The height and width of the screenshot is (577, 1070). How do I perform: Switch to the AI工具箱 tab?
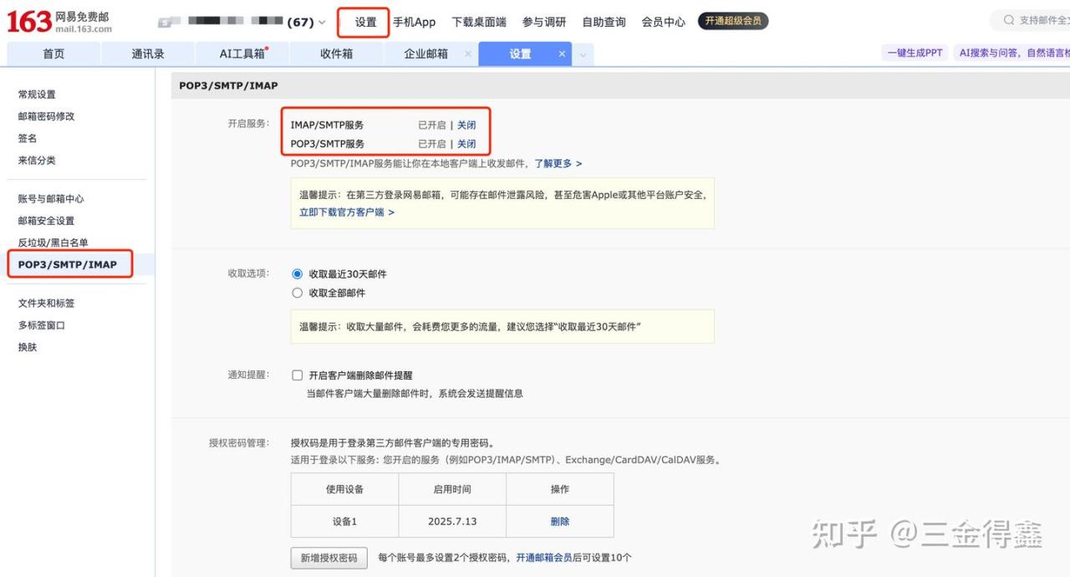click(242, 54)
